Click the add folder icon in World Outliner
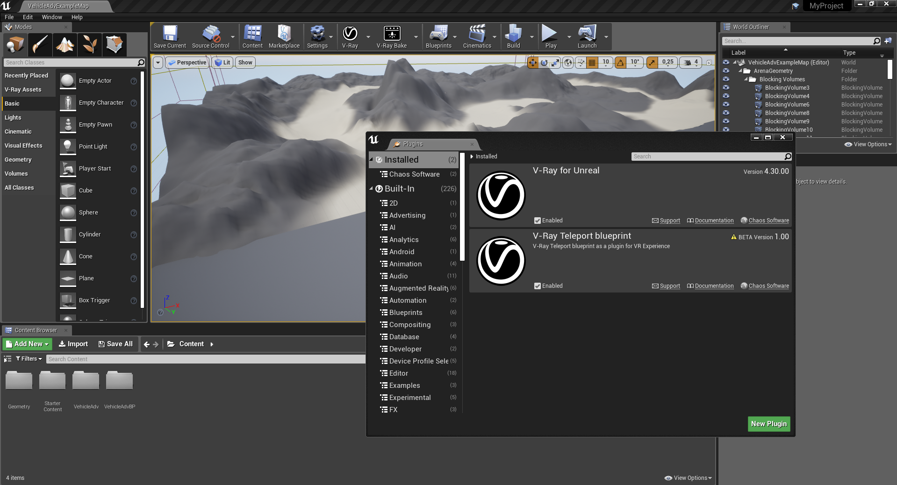 (888, 41)
